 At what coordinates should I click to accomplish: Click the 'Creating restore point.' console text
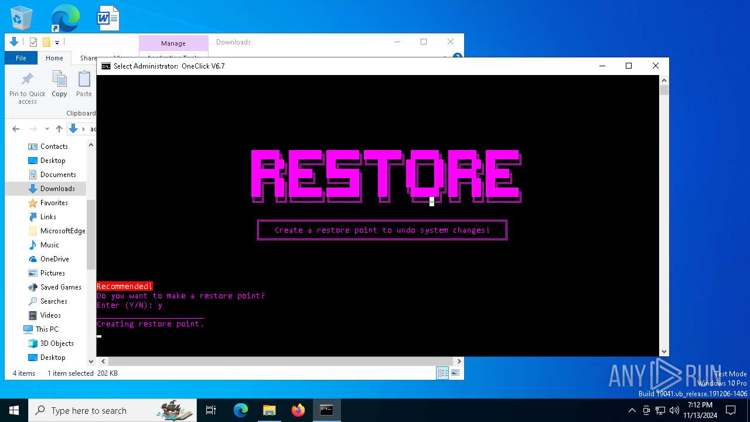click(x=151, y=324)
